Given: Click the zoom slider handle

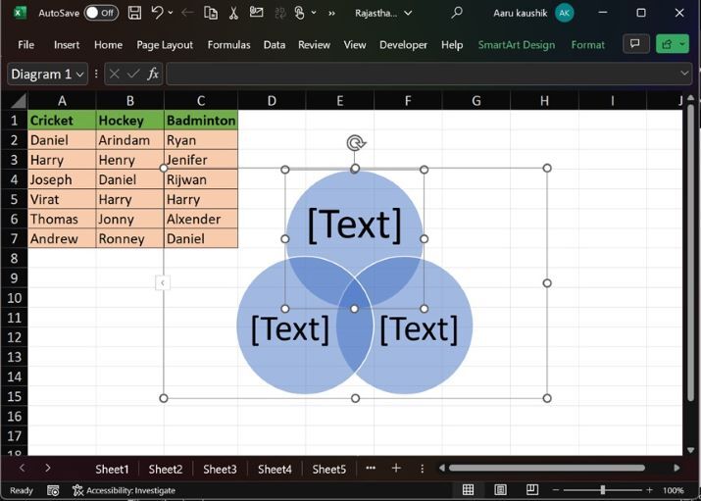Looking at the screenshot, I should (603, 490).
